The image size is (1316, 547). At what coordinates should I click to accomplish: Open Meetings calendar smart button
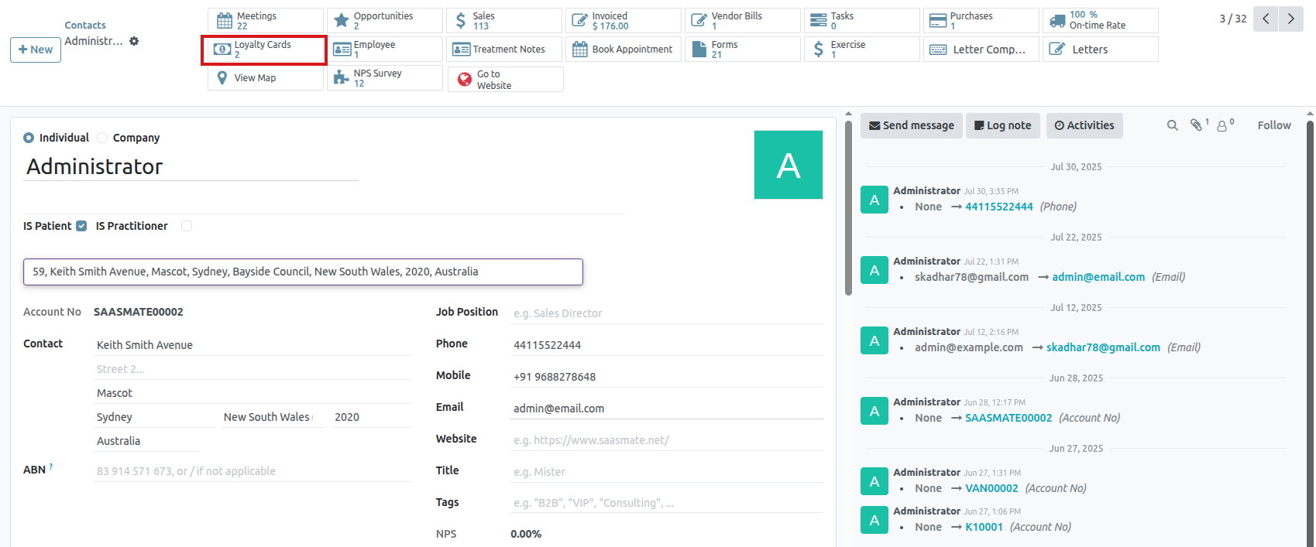coord(265,21)
